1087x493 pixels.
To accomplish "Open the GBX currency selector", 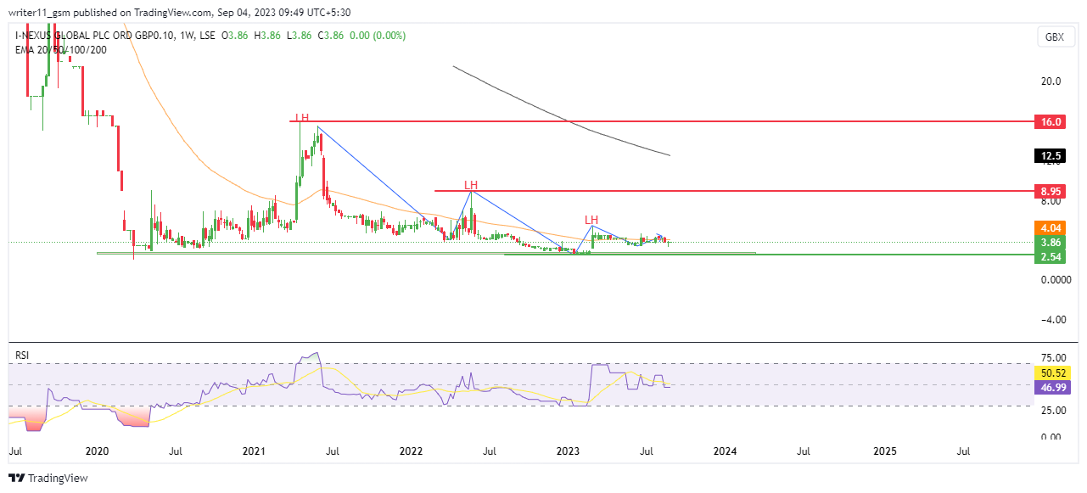I will [1055, 37].
